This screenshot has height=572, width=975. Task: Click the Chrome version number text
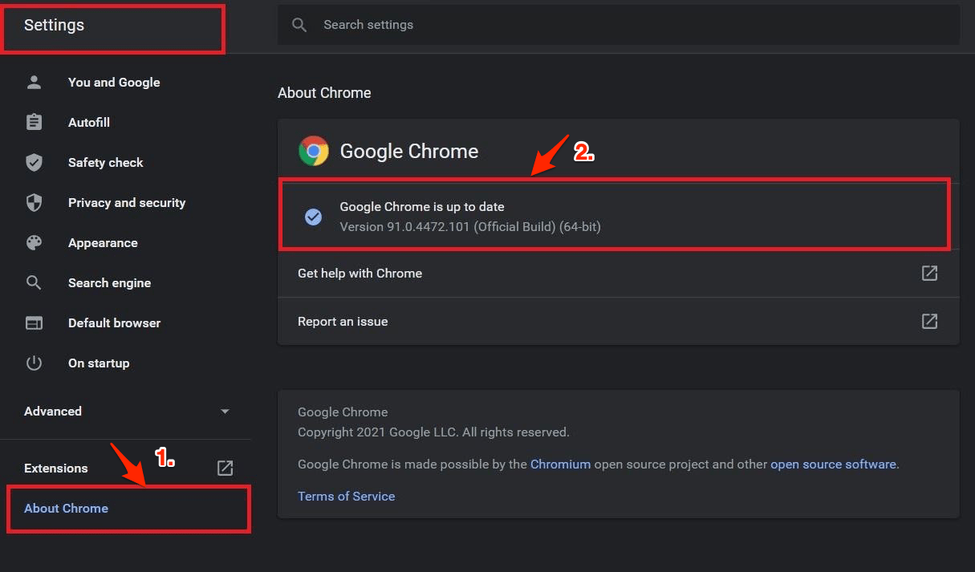tap(470, 226)
